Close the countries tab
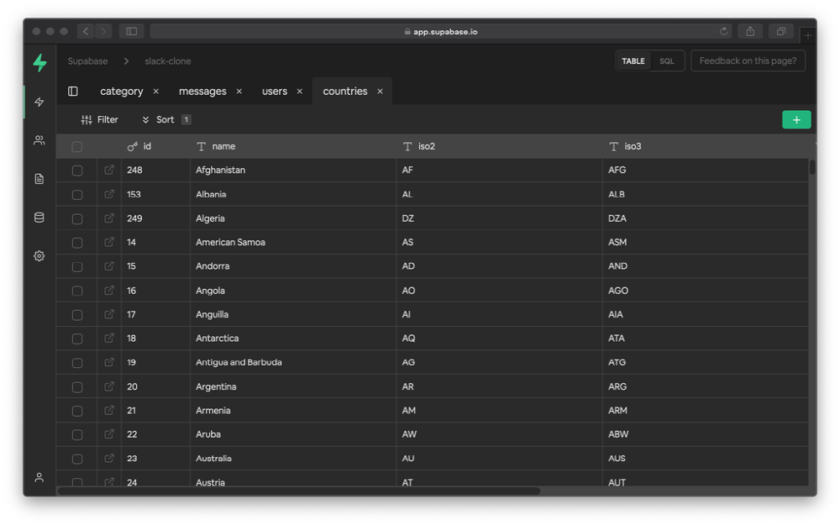Image resolution: width=840 pixels, height=525 pixels. 380,91
